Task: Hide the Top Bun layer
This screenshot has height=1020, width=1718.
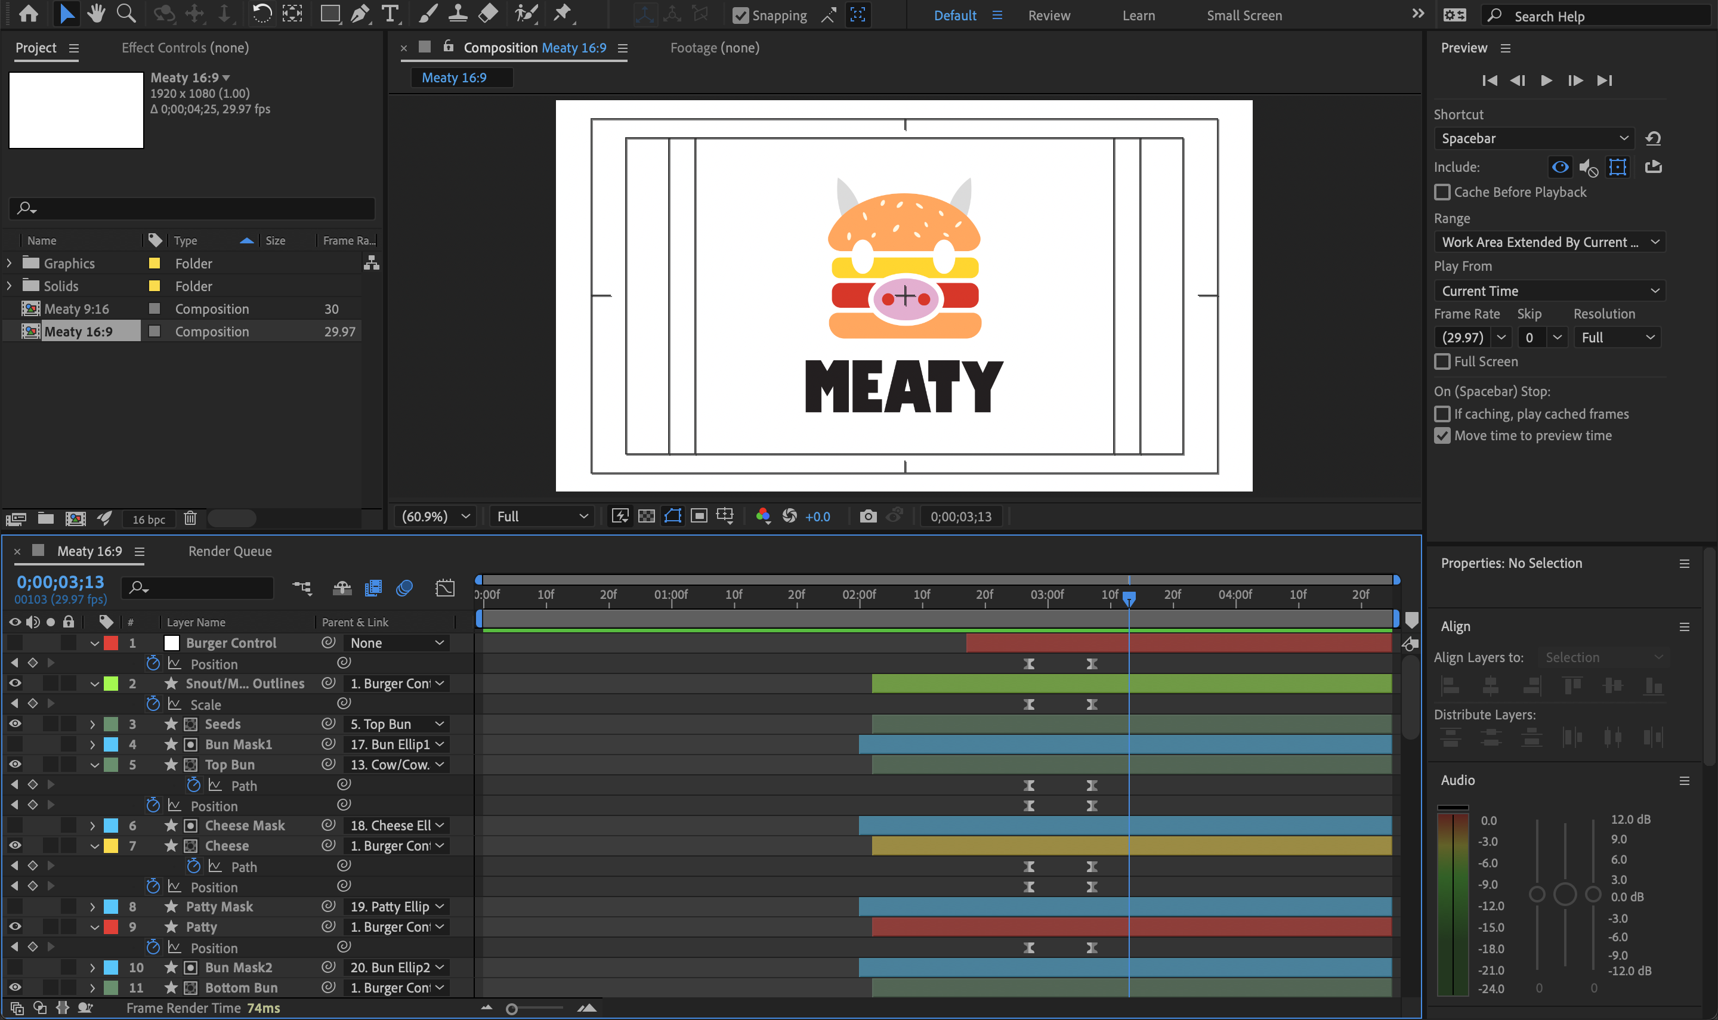Action: click(x=14, y=764)
